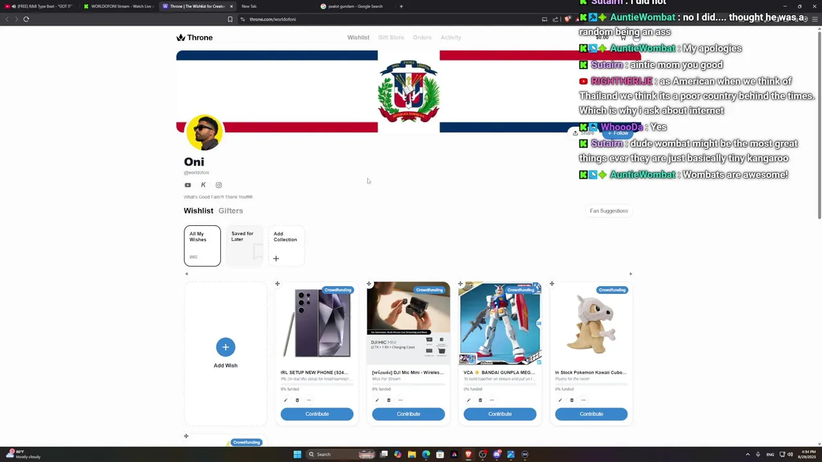
Task: Bookmark this page from the address bar
Action: point(230,19)
